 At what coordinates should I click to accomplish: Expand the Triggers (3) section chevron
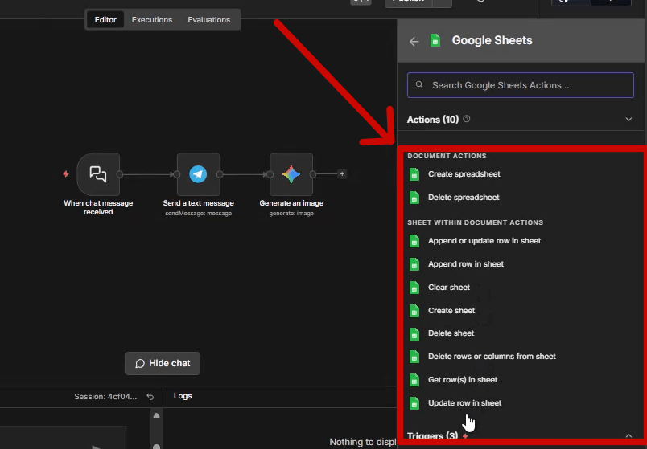(628, 436)
